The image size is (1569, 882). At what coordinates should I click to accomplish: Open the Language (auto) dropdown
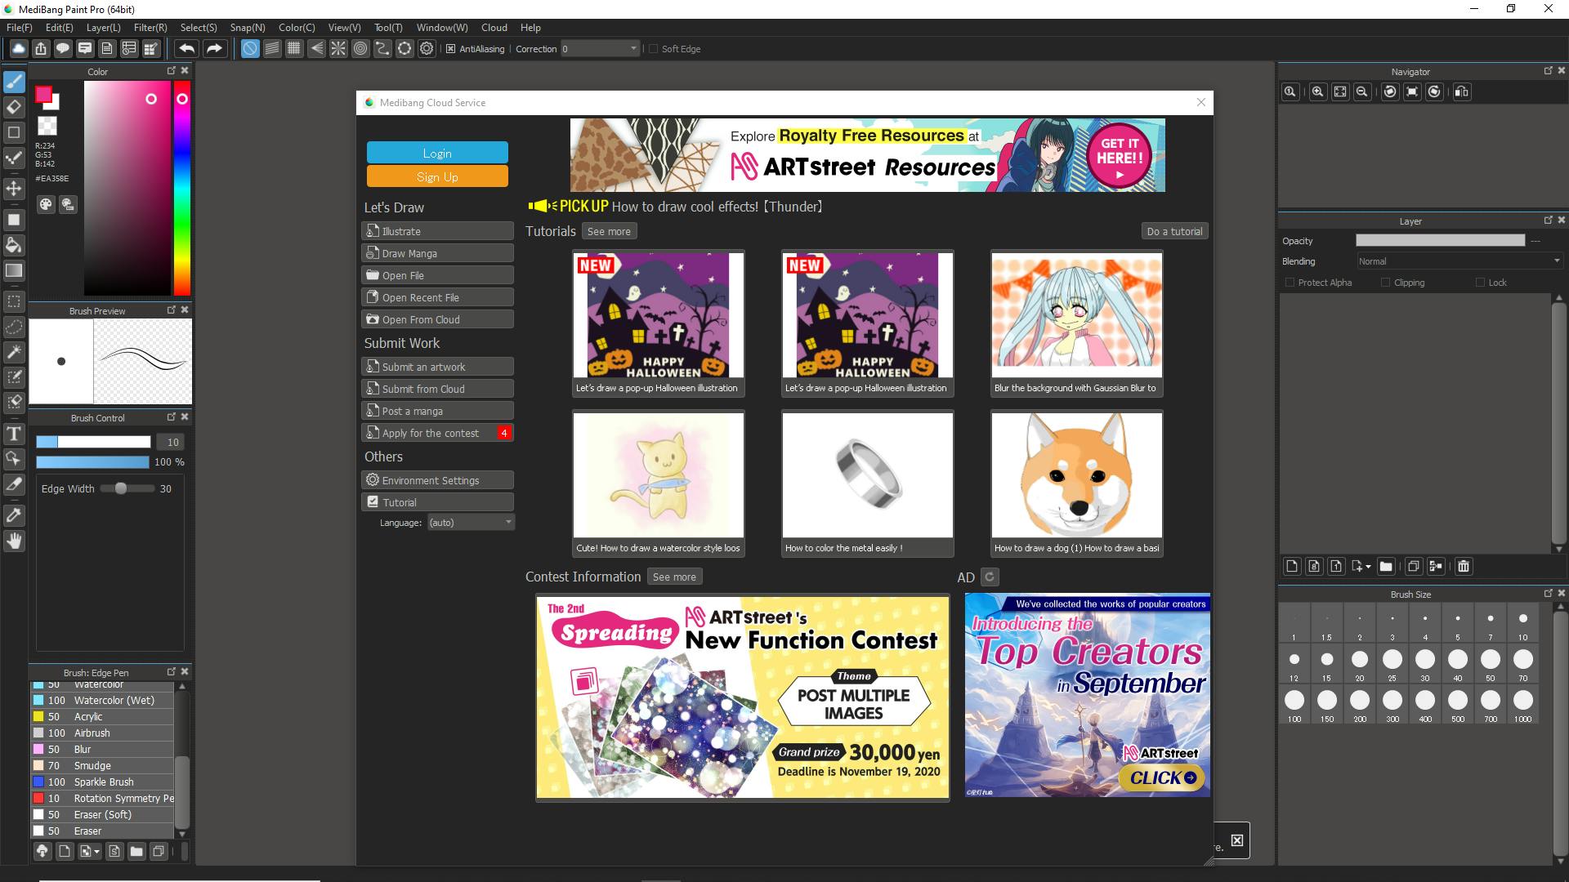click(471, 523)
